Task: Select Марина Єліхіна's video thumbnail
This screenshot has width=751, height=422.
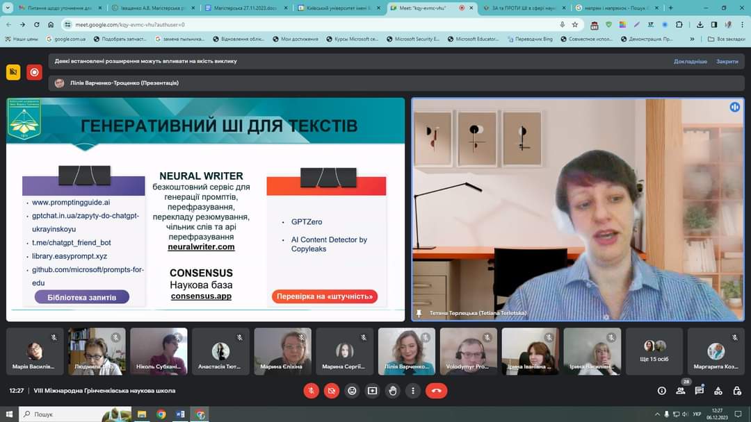Action: [x=282, y=351]
